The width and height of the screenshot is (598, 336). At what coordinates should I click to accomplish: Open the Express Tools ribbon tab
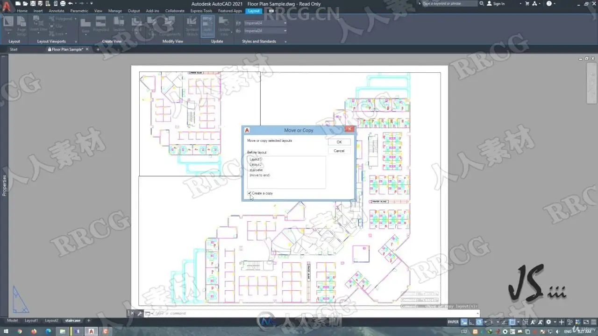tap(201, 11)
